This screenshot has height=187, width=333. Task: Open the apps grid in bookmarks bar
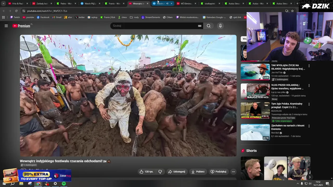[x=3, y=17]
